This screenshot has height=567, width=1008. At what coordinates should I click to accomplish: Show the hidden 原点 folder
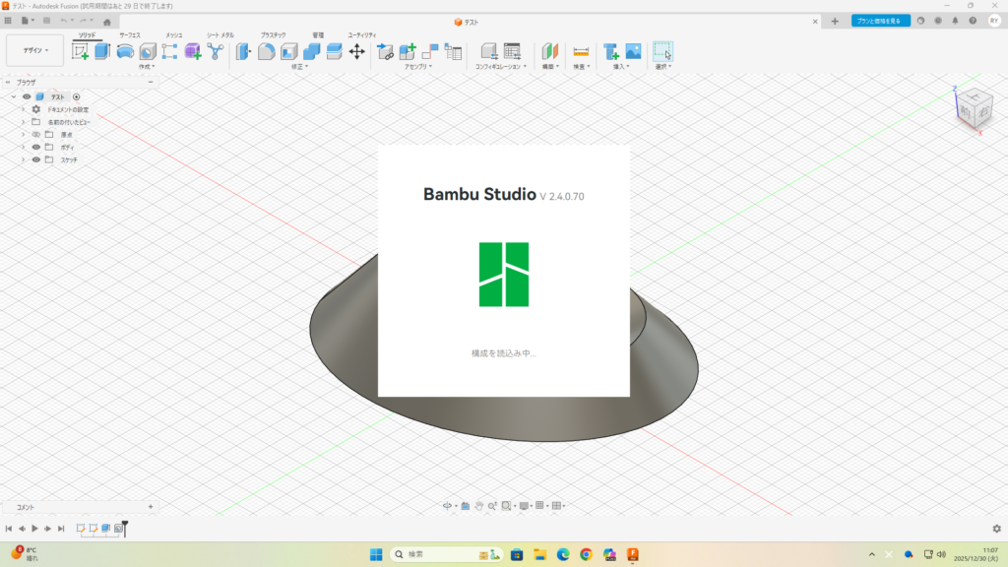[x=36, y=134]
